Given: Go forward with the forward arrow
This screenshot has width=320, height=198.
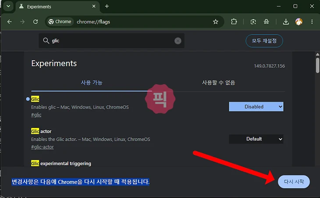Looking at the screenshot, I should coord(22,21).
